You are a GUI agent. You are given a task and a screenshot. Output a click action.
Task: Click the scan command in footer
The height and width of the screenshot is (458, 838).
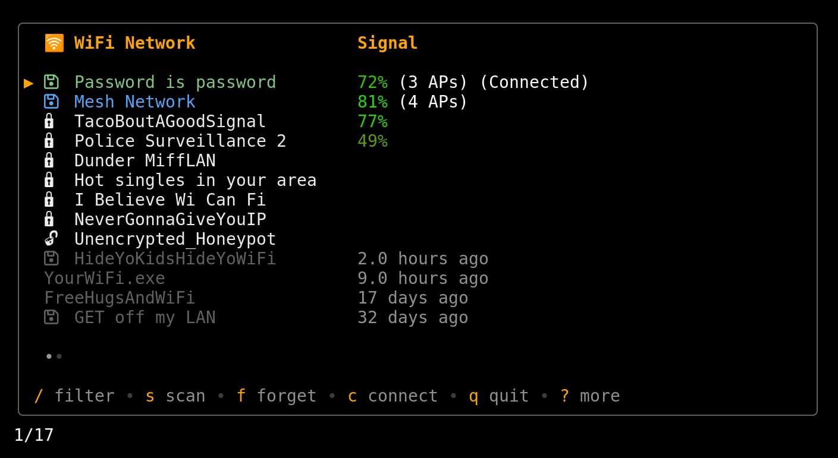pos(175,396)
